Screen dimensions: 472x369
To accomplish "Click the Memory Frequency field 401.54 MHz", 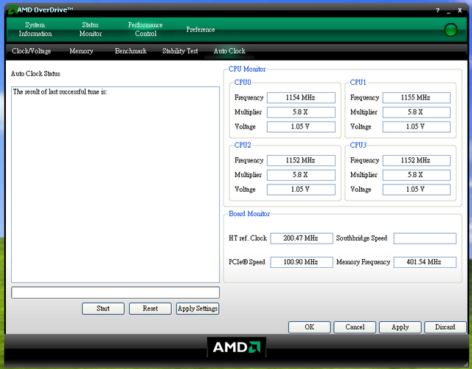I will click(425, 262).
